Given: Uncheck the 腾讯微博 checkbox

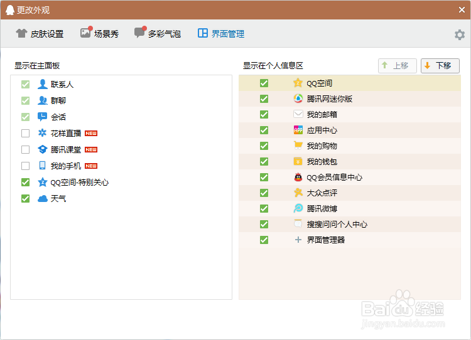Looking at the screenshot, I should point(264,208).
